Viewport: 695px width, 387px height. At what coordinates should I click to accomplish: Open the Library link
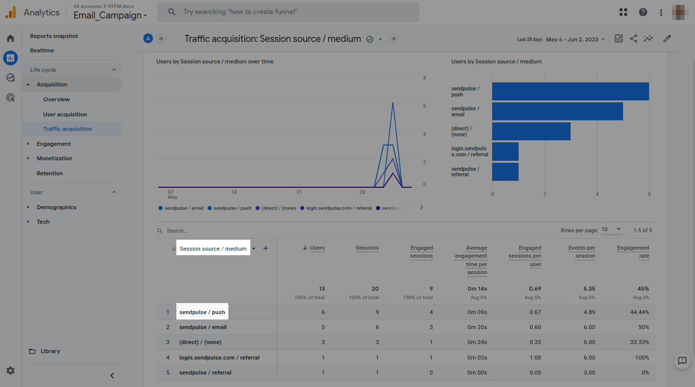(x=50, y=351)
